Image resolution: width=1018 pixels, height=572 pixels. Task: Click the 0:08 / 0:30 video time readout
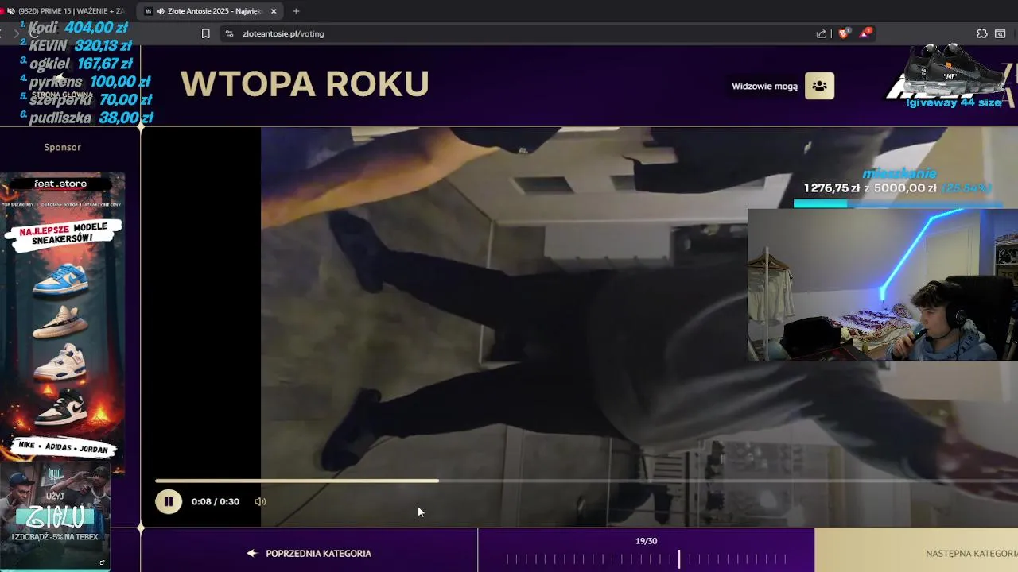click(216, 501)
